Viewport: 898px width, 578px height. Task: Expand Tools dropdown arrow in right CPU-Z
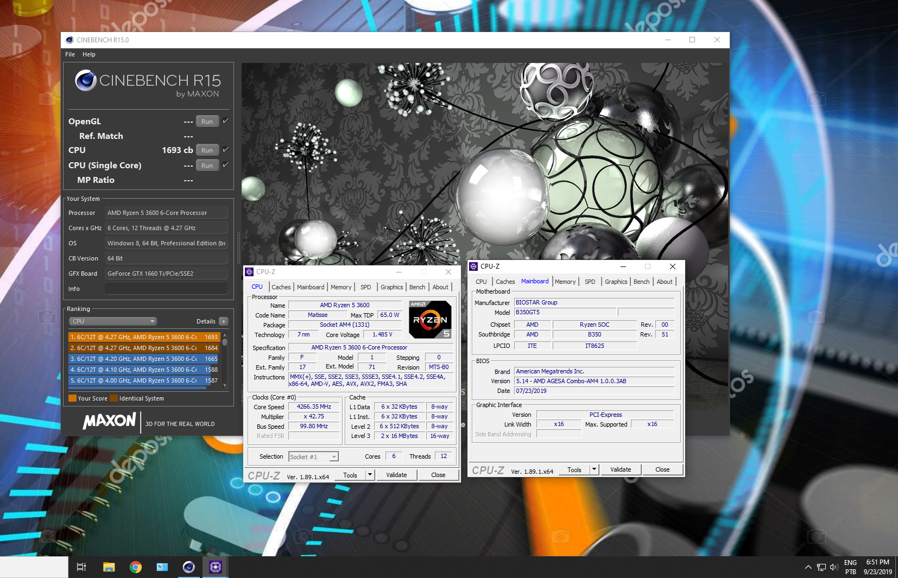click(595, 469)
